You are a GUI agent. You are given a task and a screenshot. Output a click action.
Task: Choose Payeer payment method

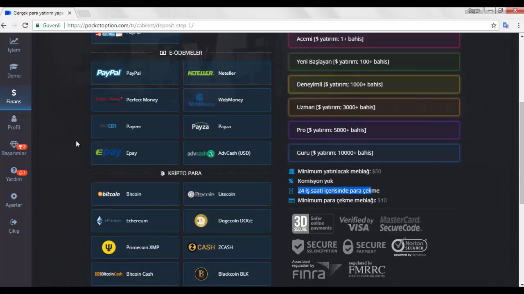pyautogui.click(x=135, y=127)
